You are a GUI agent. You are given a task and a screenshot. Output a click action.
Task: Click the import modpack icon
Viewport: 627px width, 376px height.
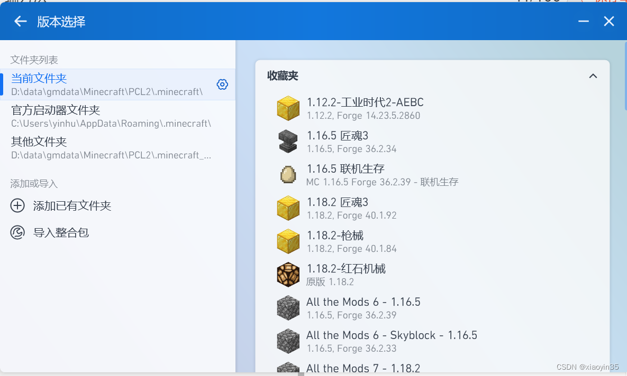(17, 232)
